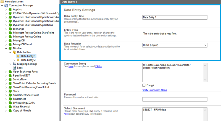Click the MongoDB connection star icon

coord(10,41)
